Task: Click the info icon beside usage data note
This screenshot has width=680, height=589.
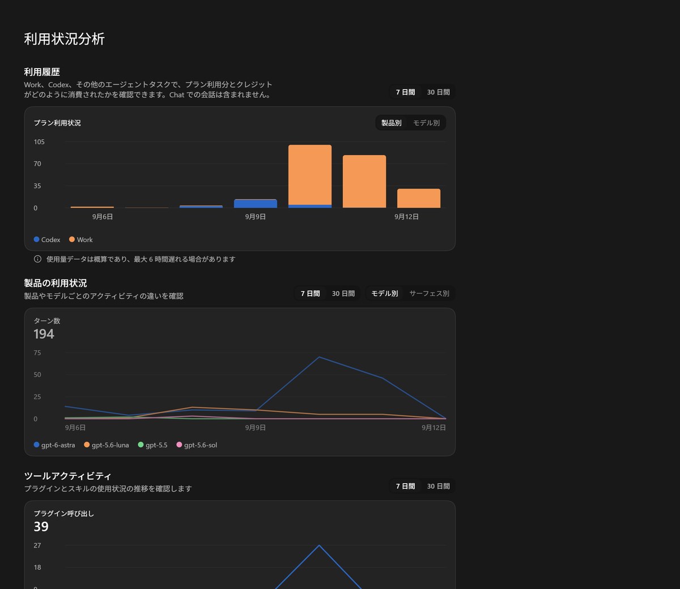Action: pos(37,259)
